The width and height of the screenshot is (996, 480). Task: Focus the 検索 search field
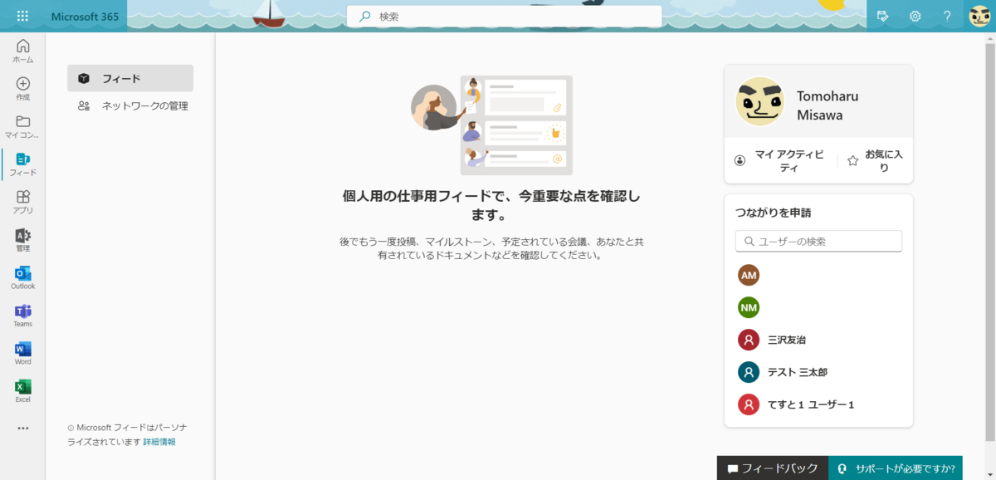[x=505, y=16]
